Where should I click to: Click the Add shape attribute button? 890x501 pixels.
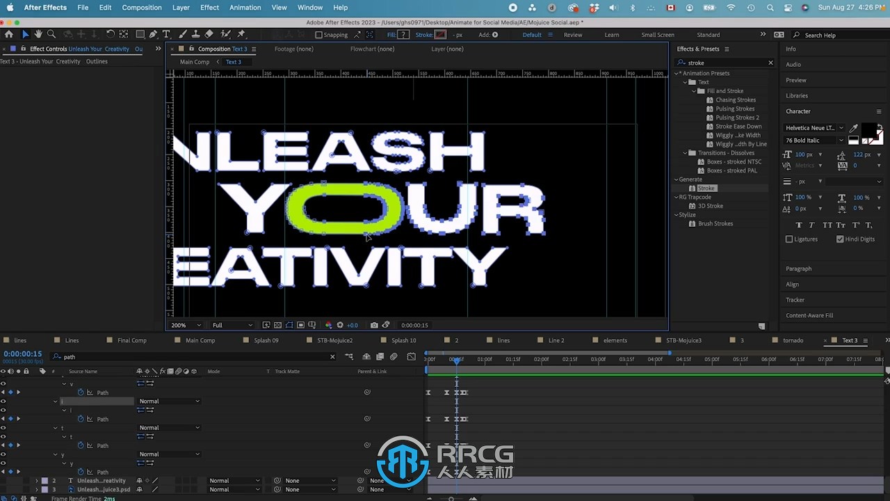495,35
